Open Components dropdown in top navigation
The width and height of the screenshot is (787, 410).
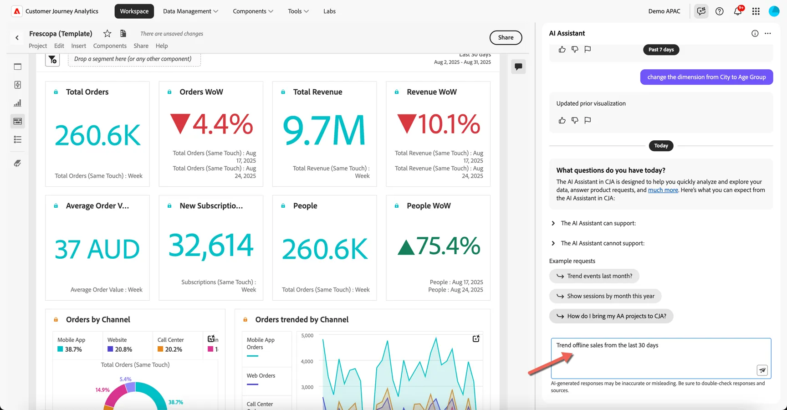tap(253, 11)
